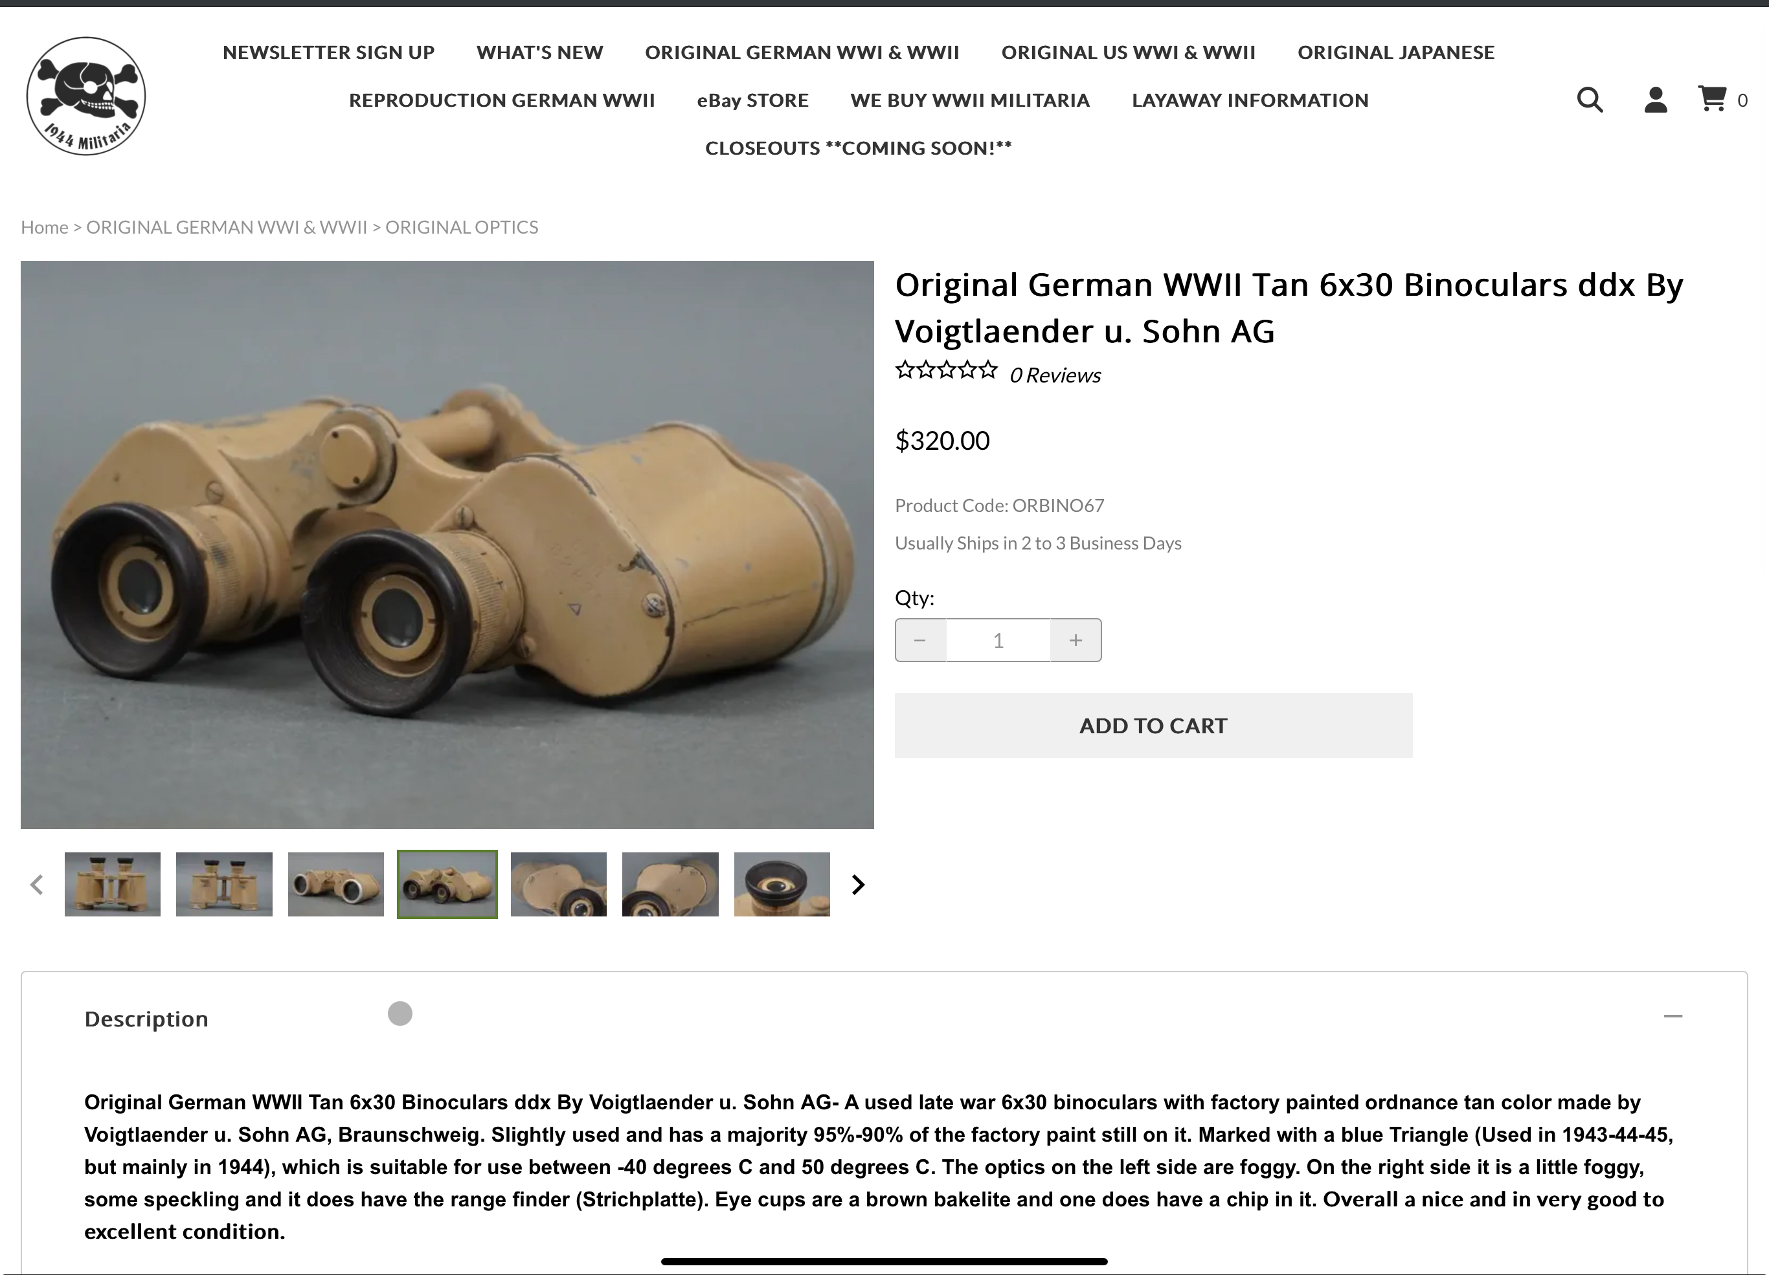Open the search magnifier icon
The image size is (1769, 1275).
pos(1589,100)
